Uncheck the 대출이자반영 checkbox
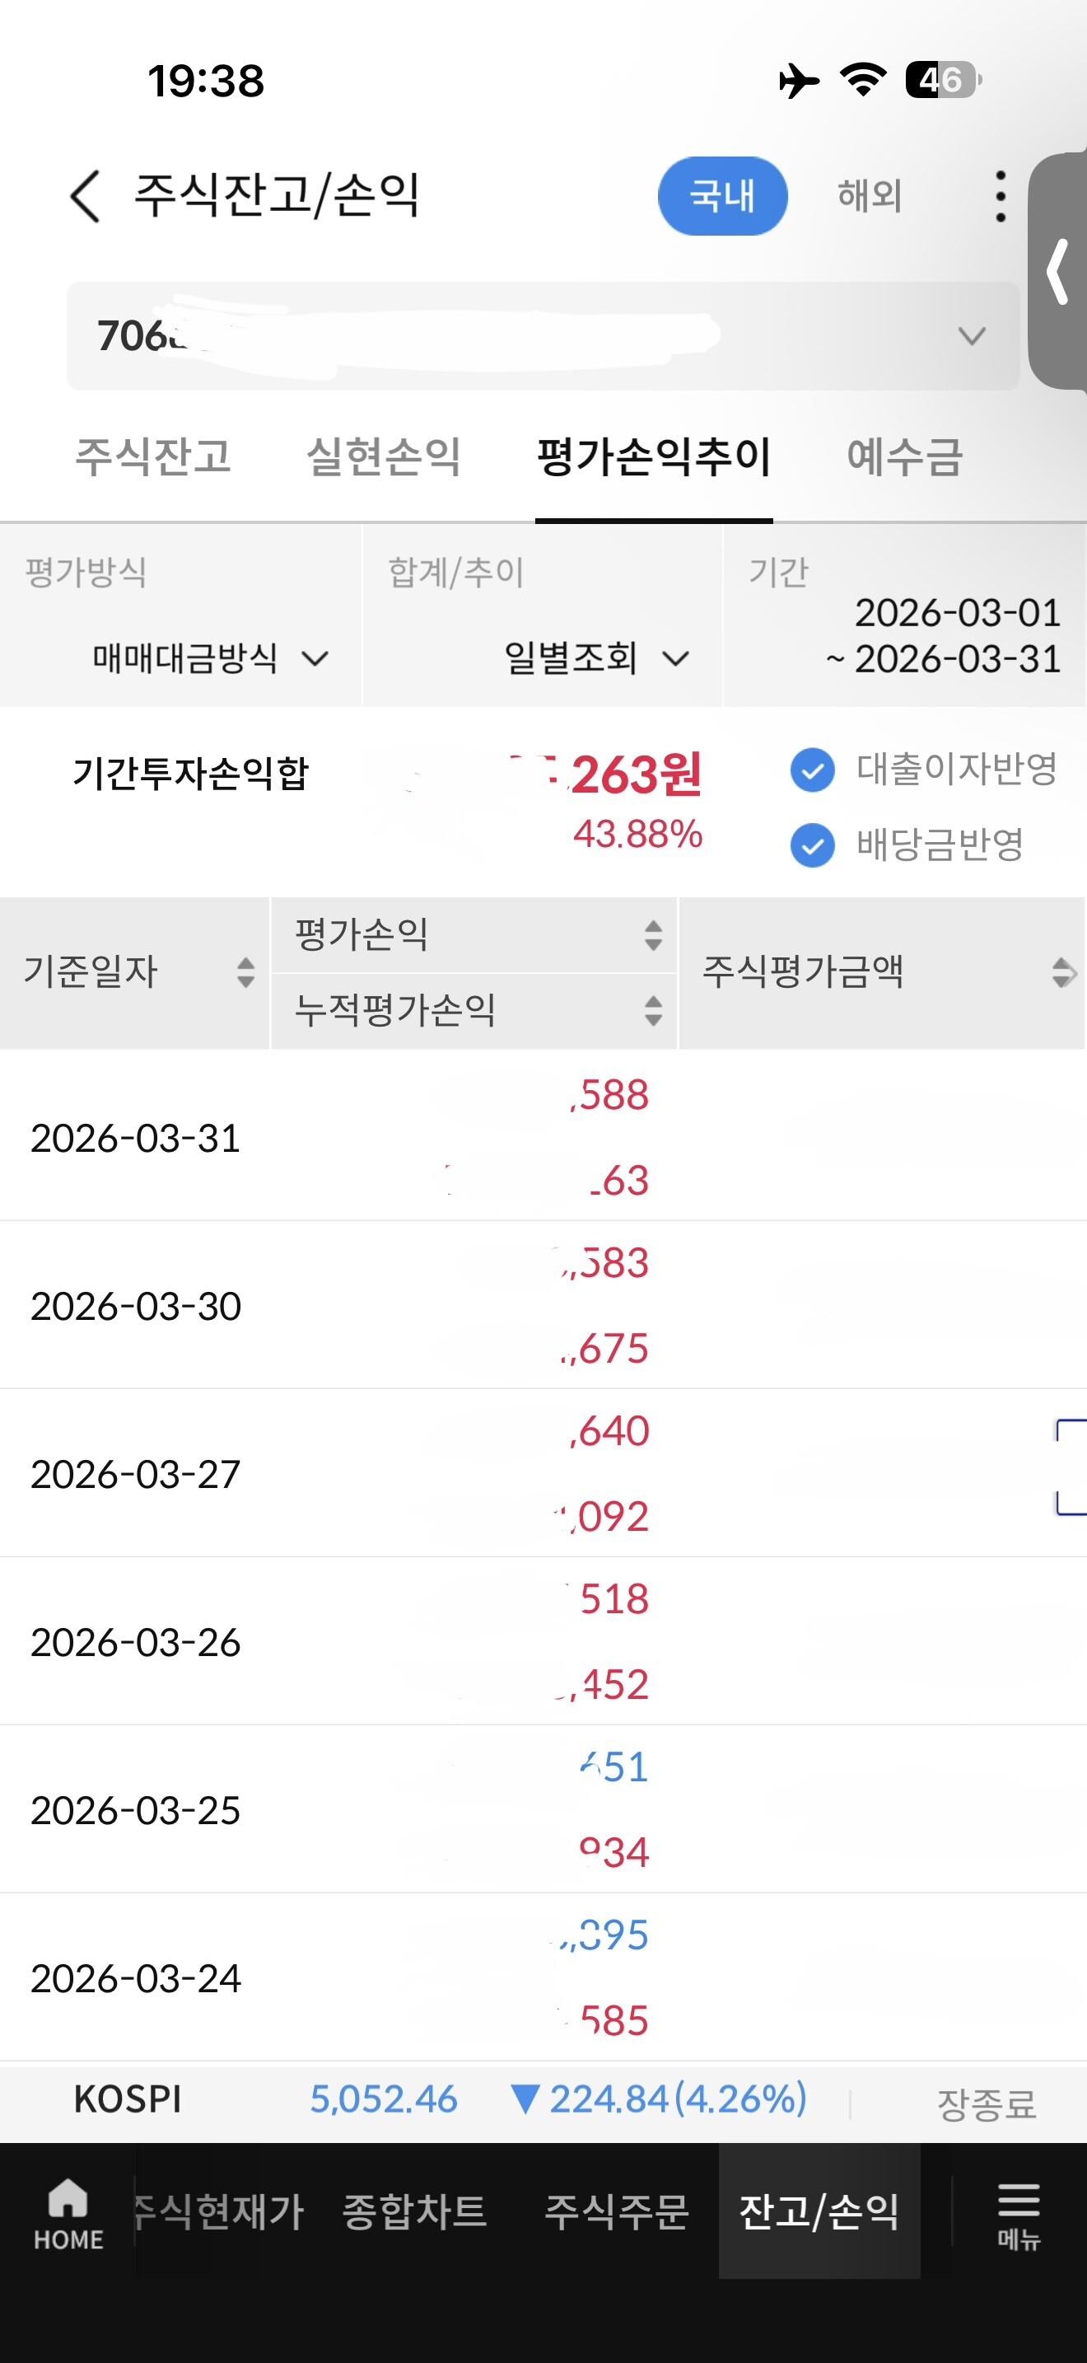 (812, 770)
